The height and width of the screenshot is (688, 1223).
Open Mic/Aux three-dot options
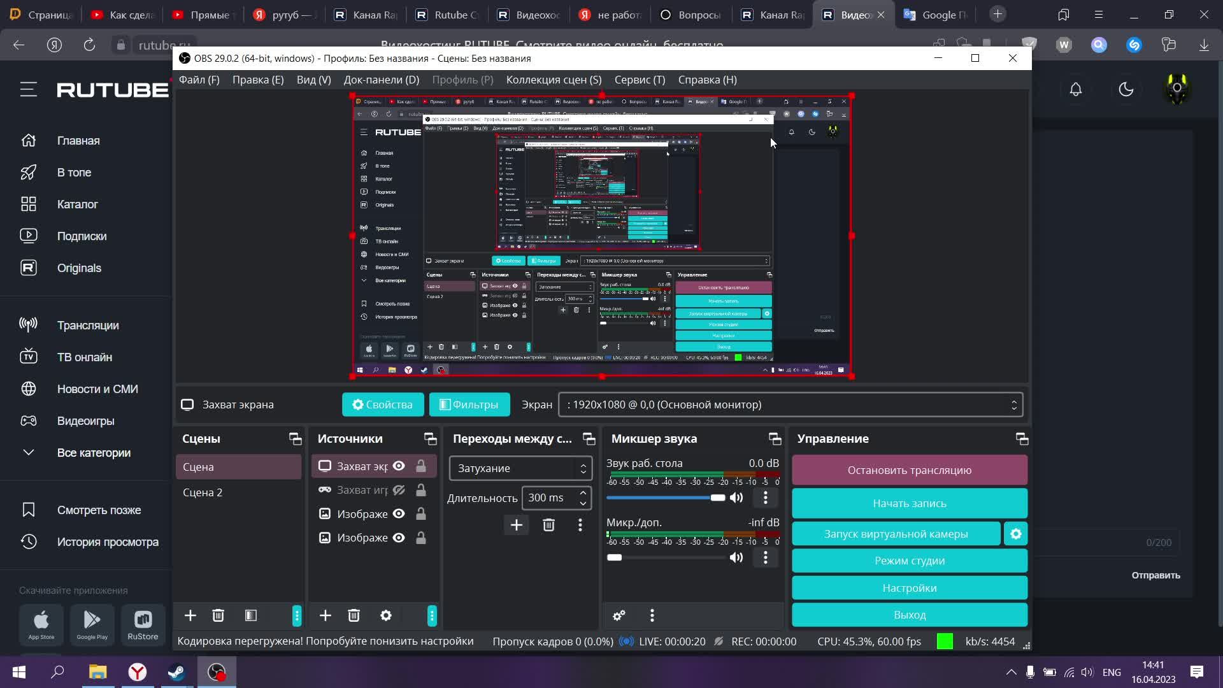(x=766, y=557)
